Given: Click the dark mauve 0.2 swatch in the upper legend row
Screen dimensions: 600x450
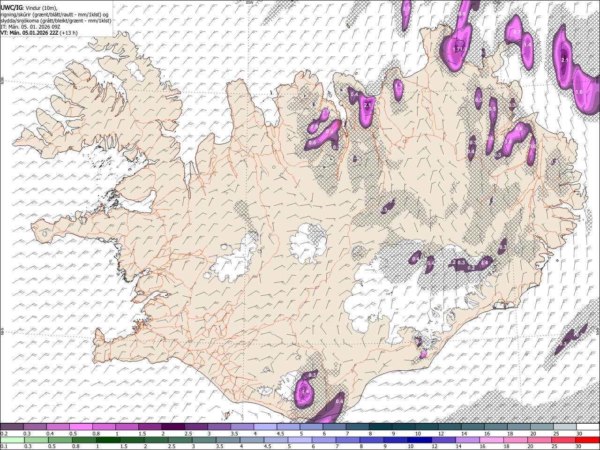Looking at the screenshot, I should [12, 427].
